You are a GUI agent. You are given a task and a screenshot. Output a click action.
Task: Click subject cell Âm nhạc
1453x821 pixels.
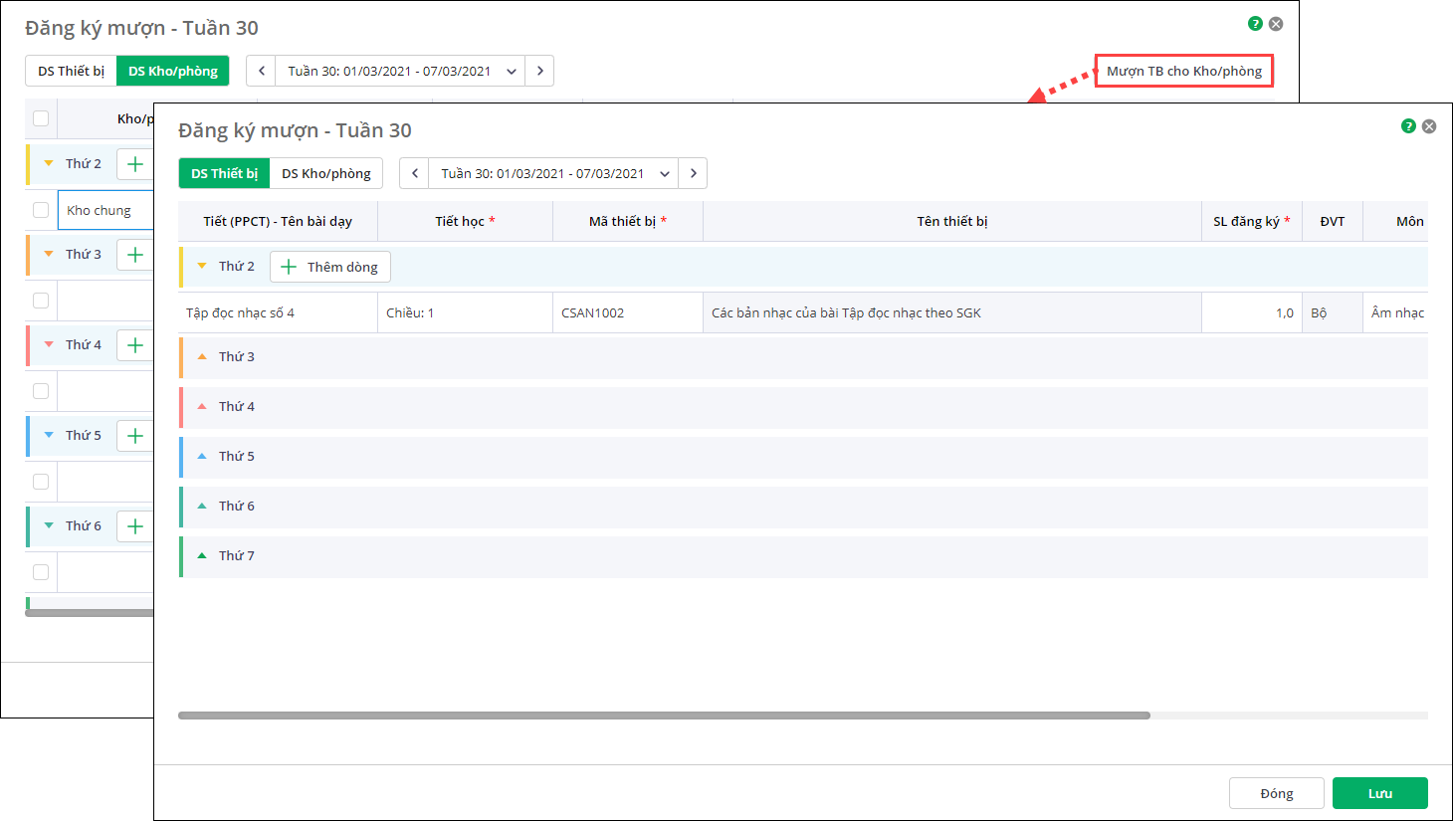[1396, 312]
